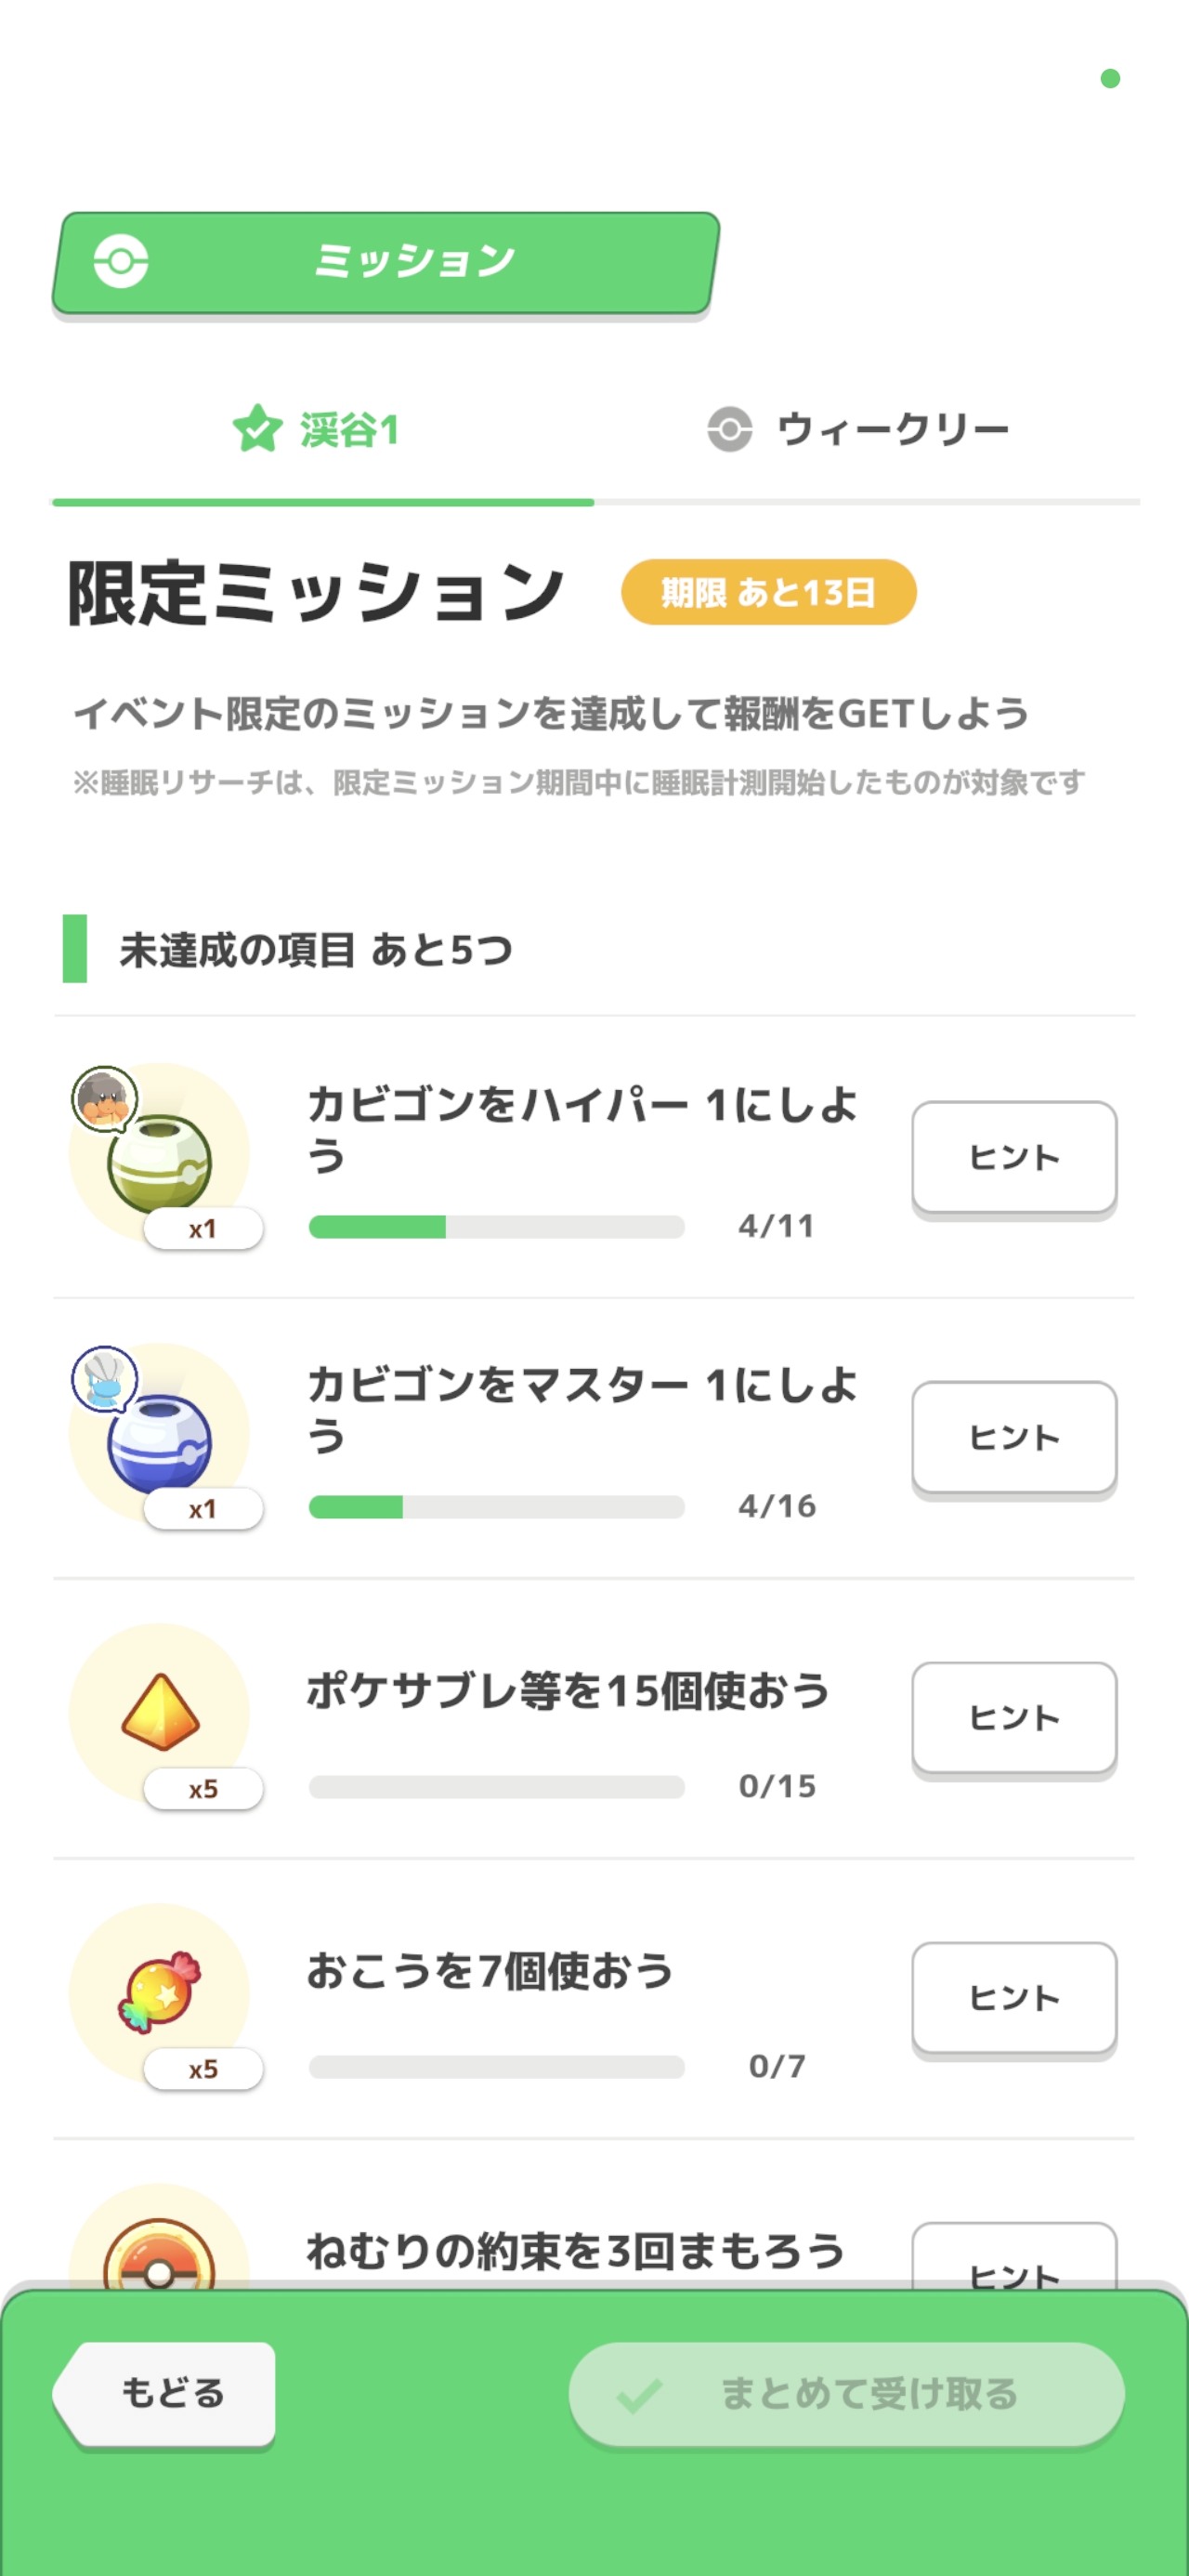The image size is (1189, 2576).
Task: Show ヒント for ポケサブレ mission
Action: [1013, 1718]
